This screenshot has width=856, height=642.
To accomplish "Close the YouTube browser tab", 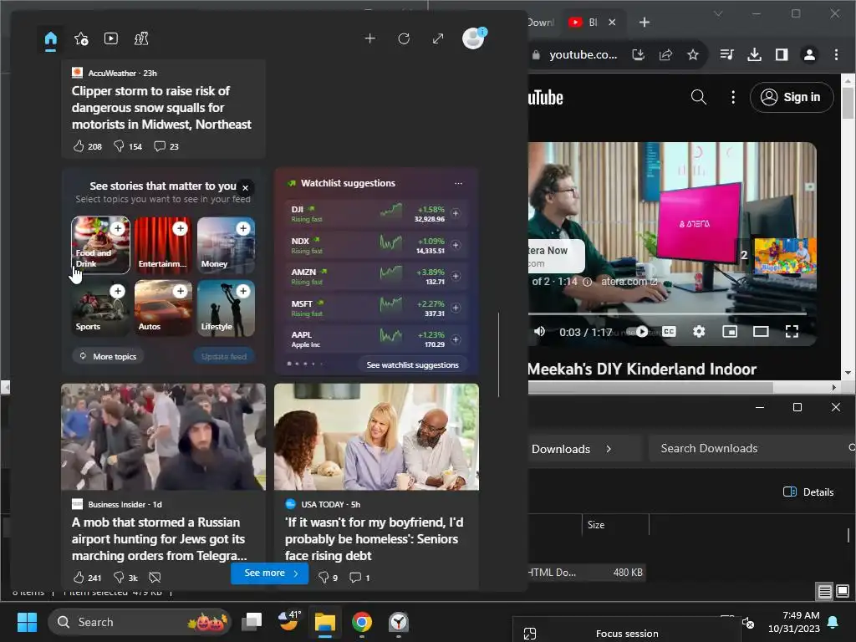I will 612,23.
